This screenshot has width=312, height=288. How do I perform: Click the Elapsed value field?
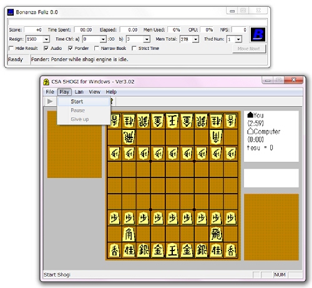pyautogui.click(x=129, y=30)
